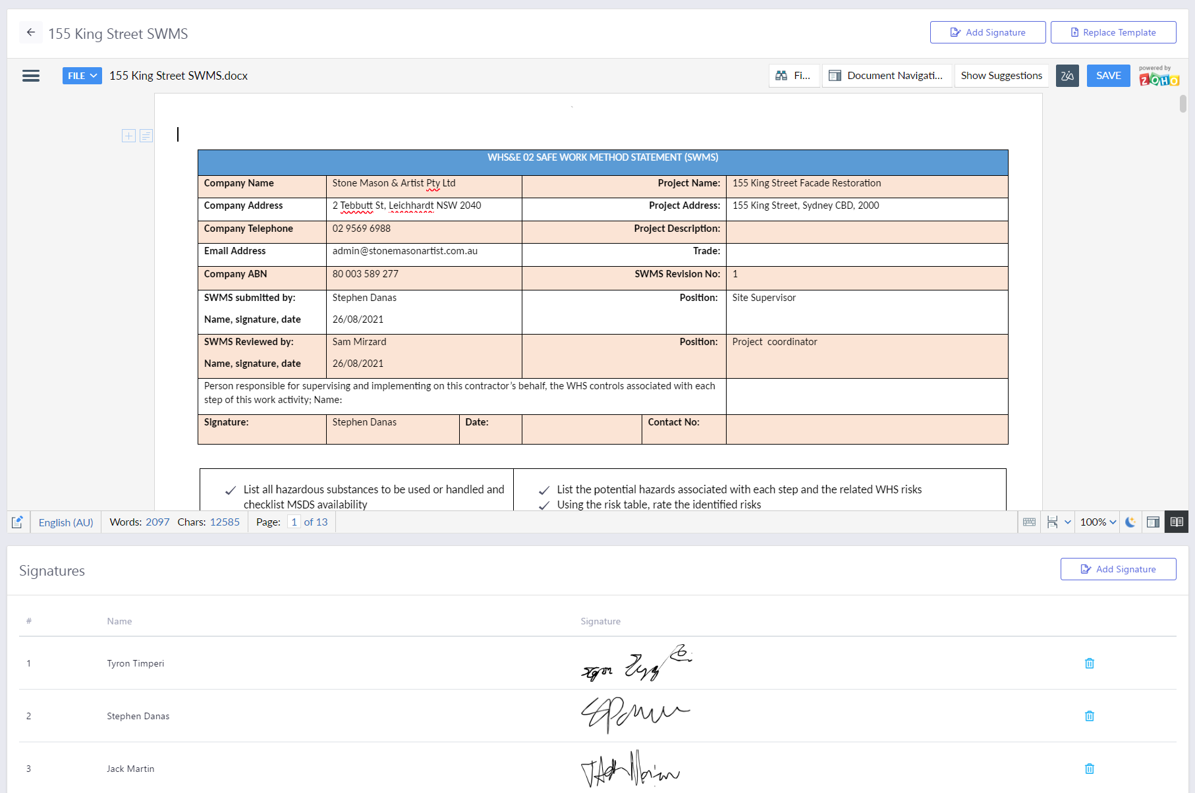Click Add Signature in Signatures panel
The height and width of the screenshot is (793, 1195).
[x=1119, y=569]
